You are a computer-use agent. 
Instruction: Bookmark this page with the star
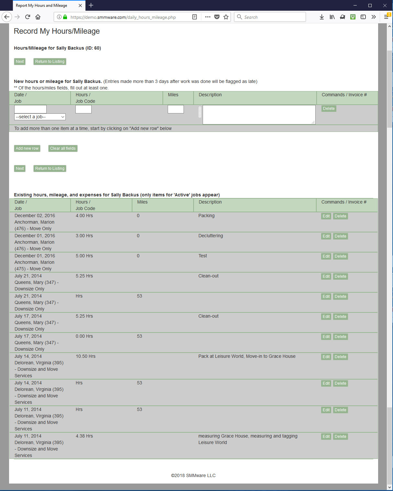pyautogui.click(x=226, y=17)
